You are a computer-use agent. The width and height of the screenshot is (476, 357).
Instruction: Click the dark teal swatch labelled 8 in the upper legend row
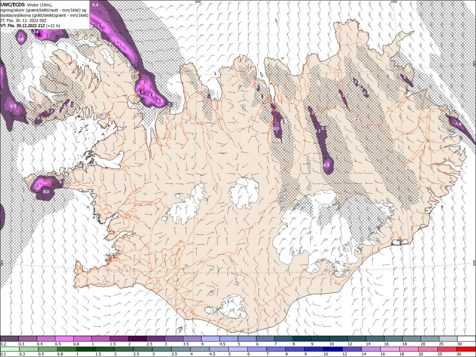[302, 339]
